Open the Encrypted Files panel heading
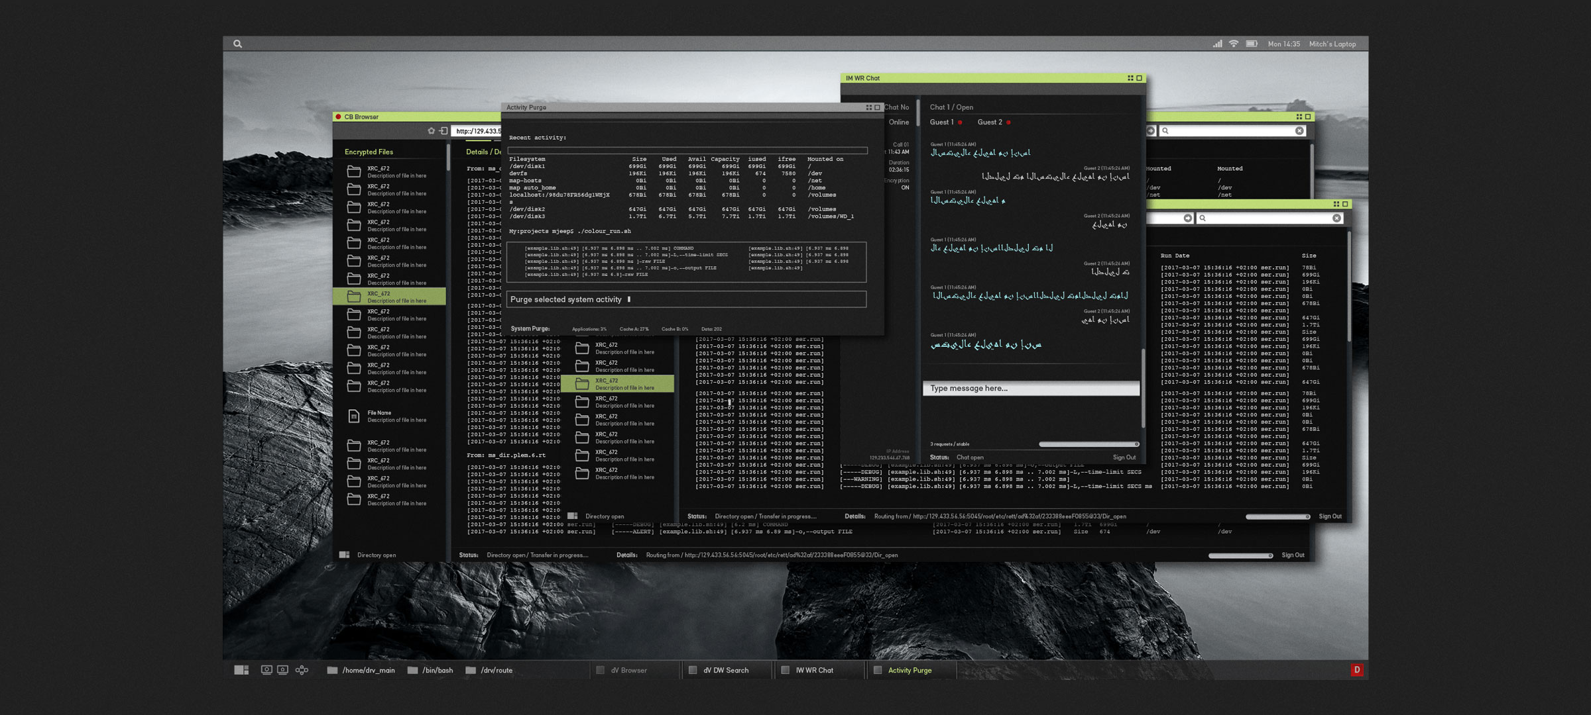 click(369, 152)
